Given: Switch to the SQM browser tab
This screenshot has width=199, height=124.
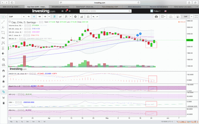Looking at the screenshot, I should (x=12, y=7).
